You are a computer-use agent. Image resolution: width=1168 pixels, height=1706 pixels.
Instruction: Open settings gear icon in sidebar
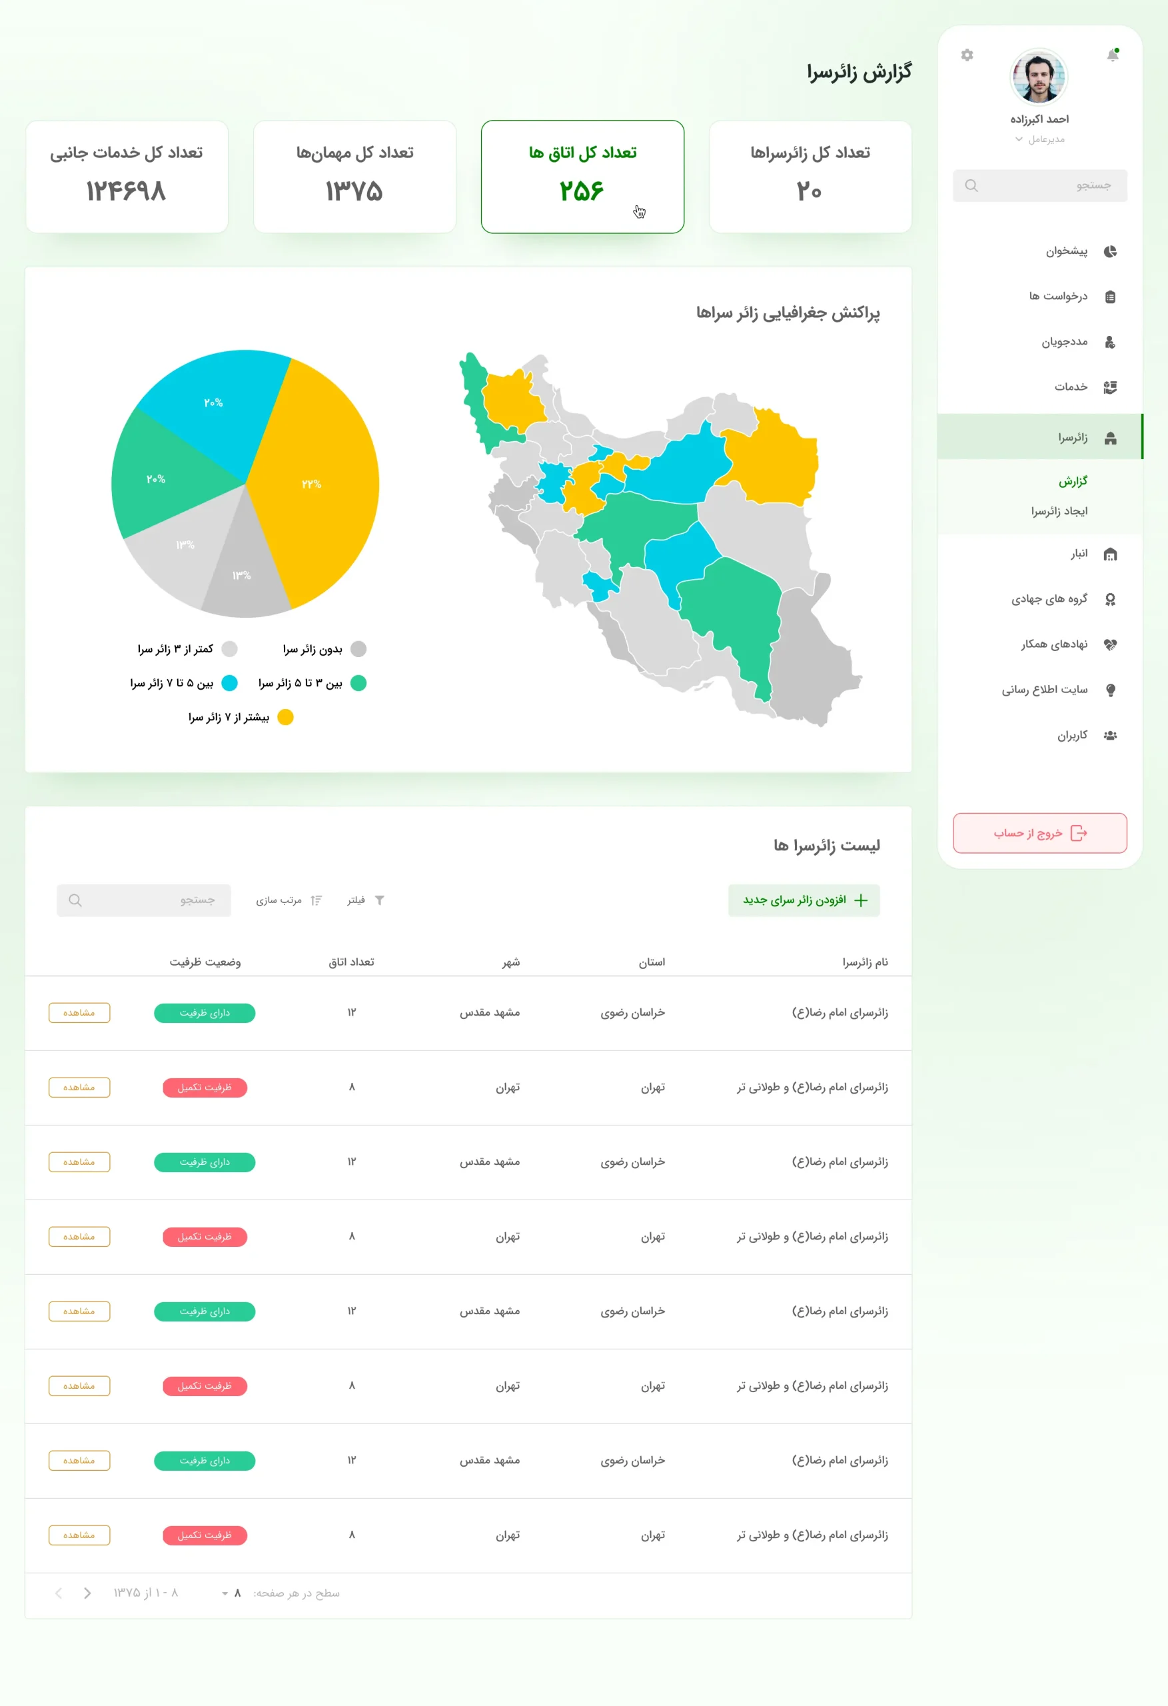967,56
